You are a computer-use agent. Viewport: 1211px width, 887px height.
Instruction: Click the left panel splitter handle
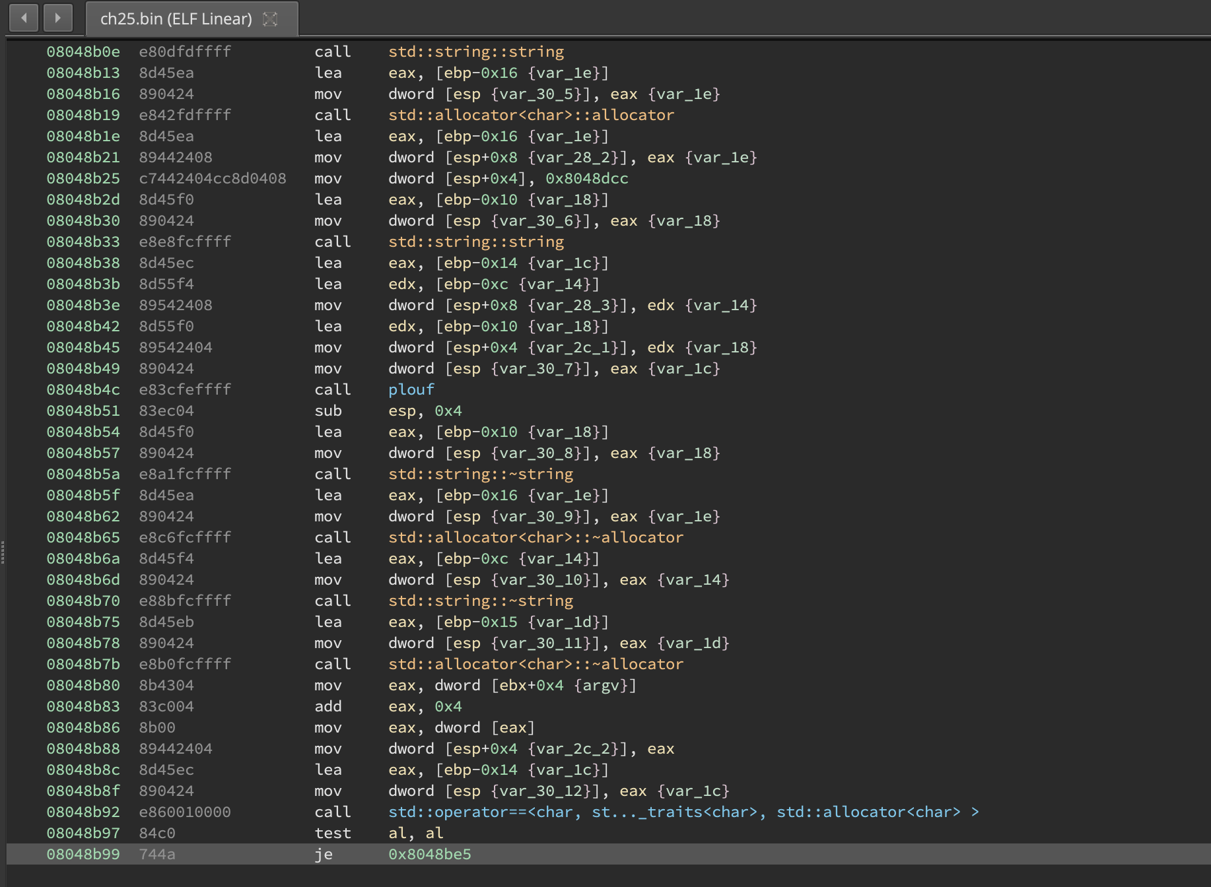pyautogui.click(x=3, y=552)
